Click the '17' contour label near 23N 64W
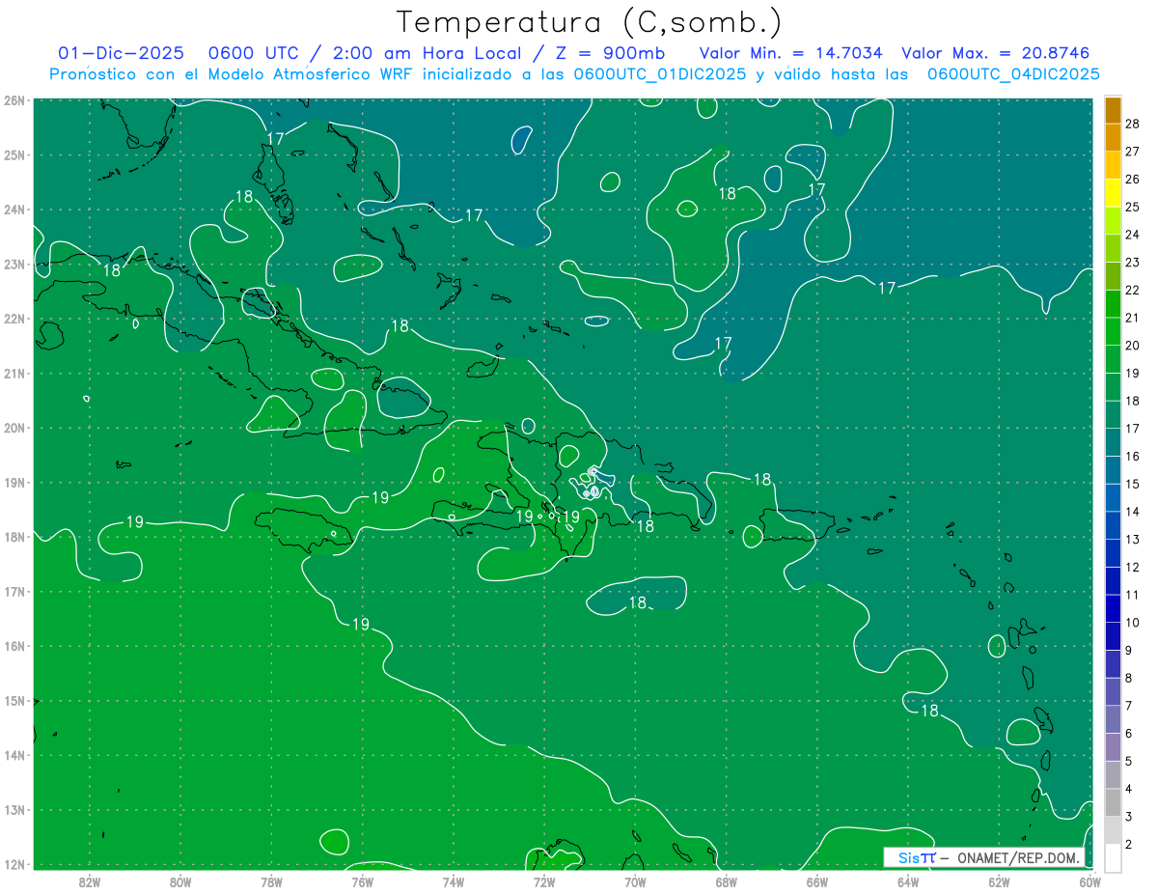Screen dimensions: 1158x895 887,288
